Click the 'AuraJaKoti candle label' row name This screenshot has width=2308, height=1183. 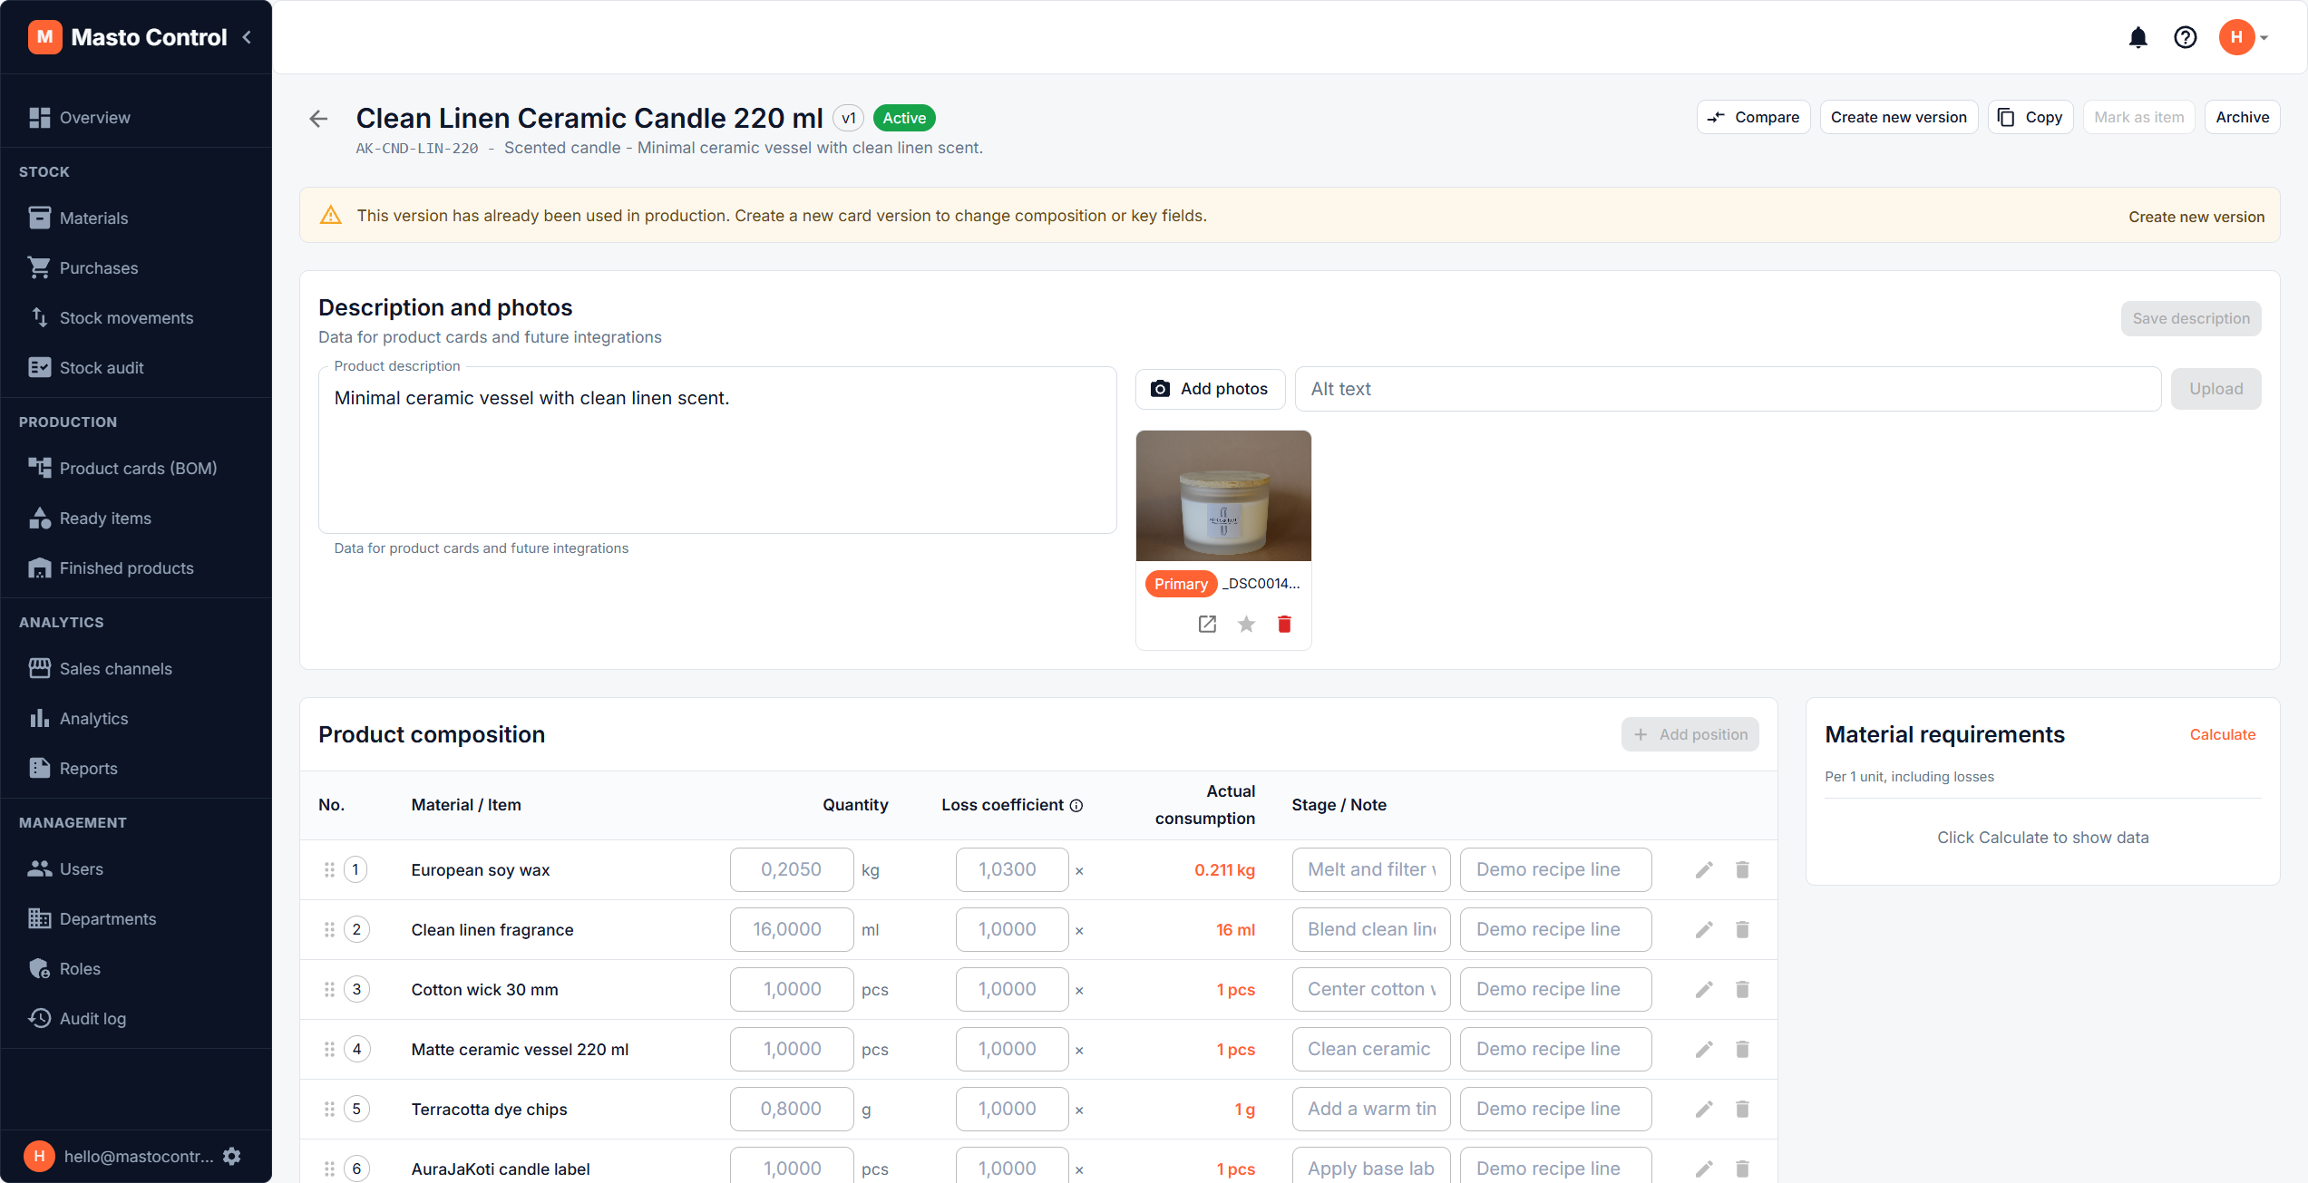pyautogui.click(x=501, y=1168)
